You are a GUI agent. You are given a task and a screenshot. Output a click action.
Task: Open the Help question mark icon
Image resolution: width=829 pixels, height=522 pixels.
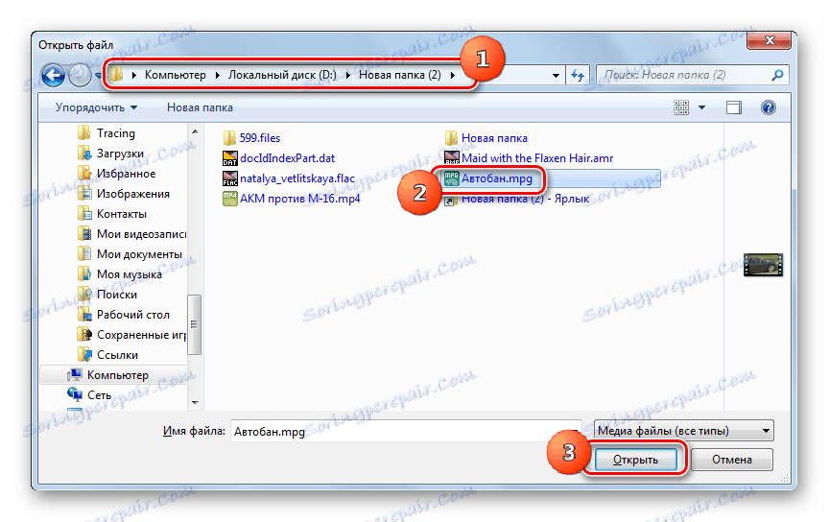point(769,107)
